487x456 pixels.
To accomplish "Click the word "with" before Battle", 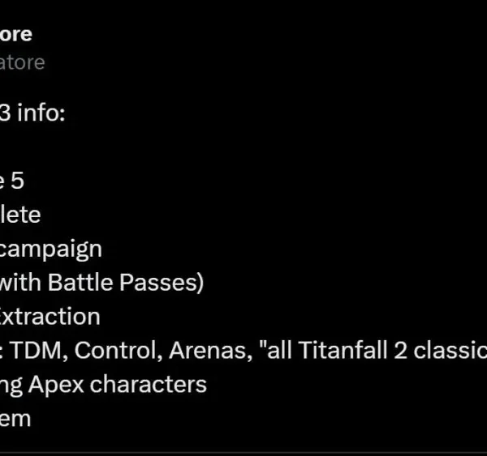I will (20, 283).
